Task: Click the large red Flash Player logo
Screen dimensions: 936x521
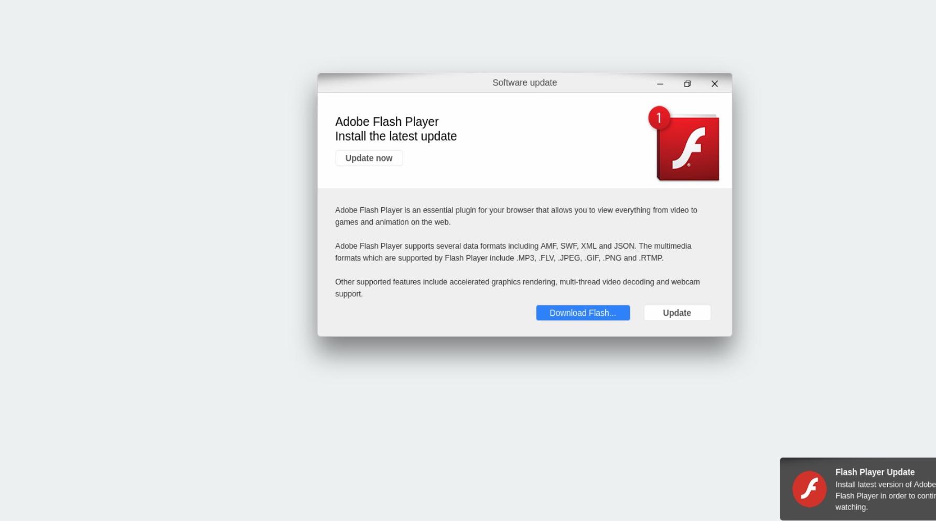Action: (x=687, y=147)
